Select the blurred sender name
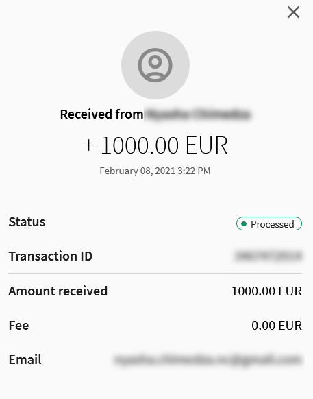The height and width of the screenshot is (399, 313). [199, 114]
